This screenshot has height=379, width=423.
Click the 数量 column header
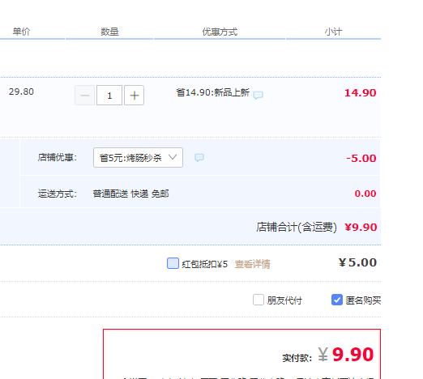(x=109, y=32)
